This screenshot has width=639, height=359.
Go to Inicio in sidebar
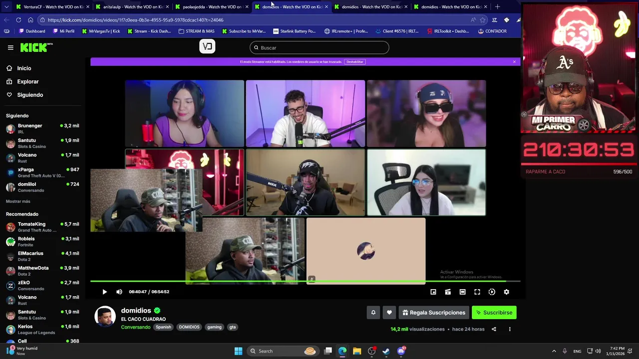click(x=24, y=68)
